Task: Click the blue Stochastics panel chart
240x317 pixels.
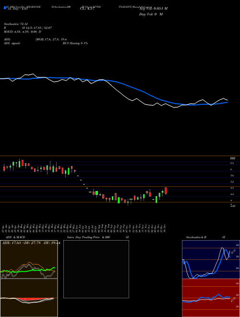Action: coord(211,259)
